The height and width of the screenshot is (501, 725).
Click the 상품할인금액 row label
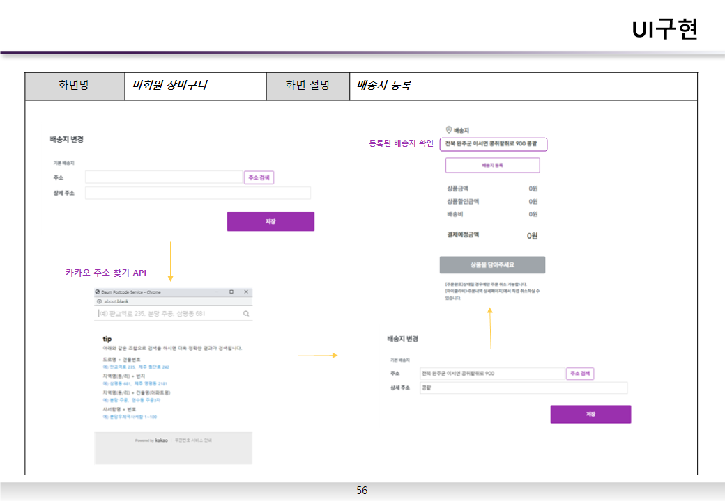coord(463,202)
